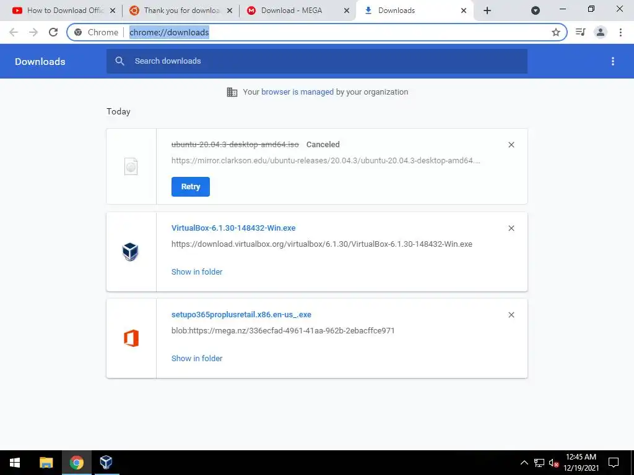Click the 'Canceled' status label
This screenshot has height=475, width=634.
tap(323, 145)
